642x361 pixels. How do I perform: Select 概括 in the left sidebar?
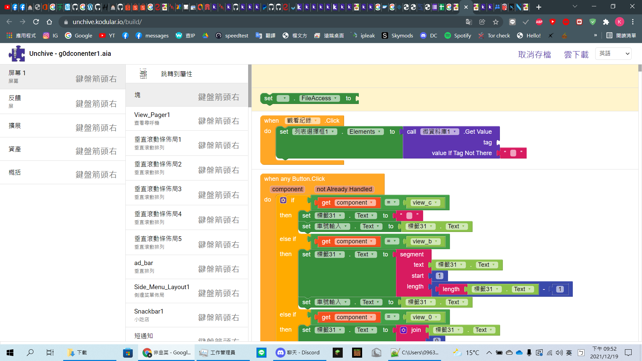(x=63, y=172)
